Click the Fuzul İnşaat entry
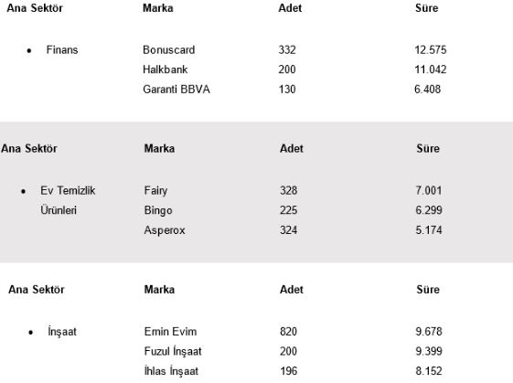The width and height of the screenshot is (513, 383). 173,352
